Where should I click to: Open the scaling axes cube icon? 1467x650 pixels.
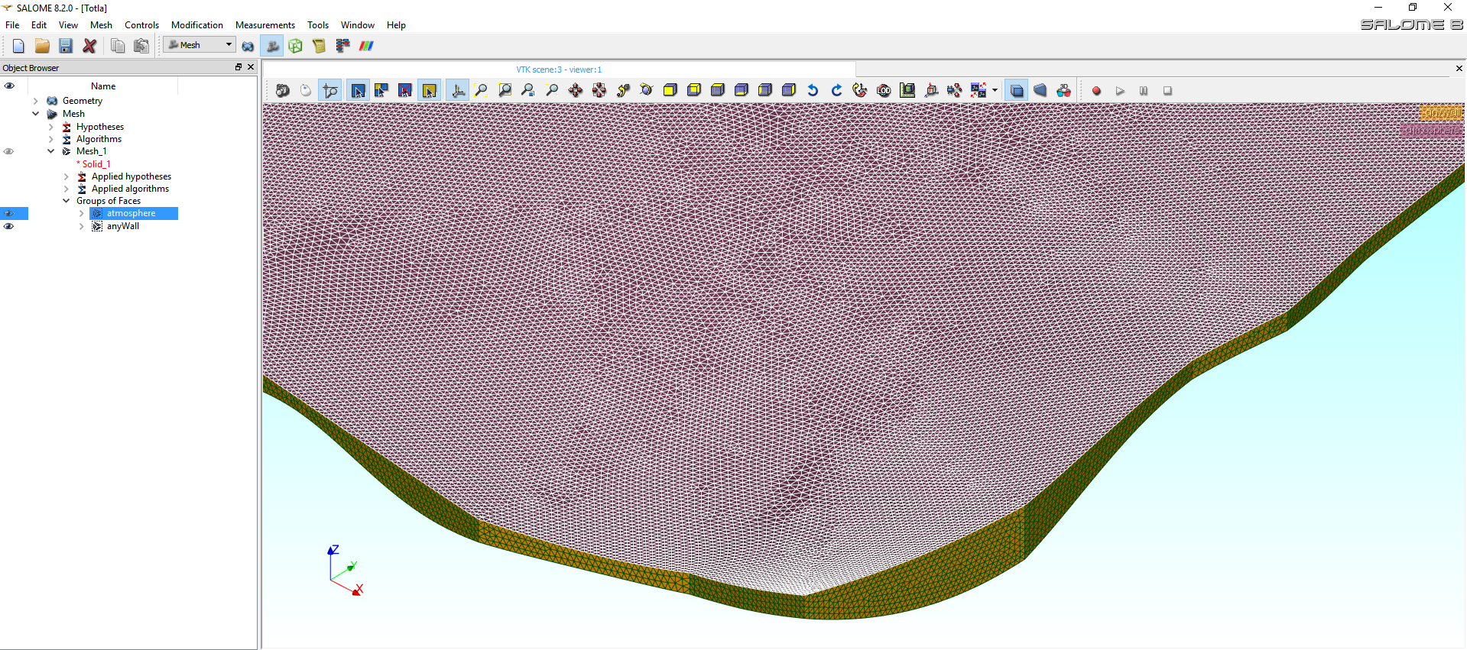pos(931,90)
